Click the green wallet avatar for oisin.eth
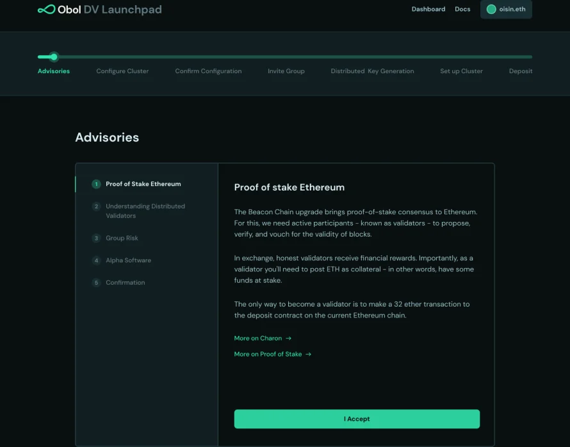570x447 pixels. point(491,10)
